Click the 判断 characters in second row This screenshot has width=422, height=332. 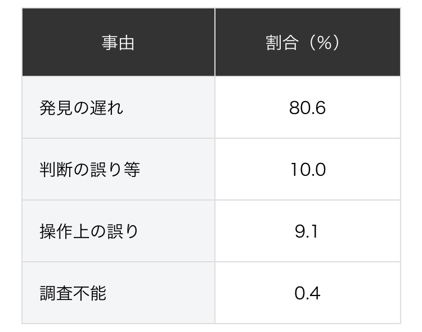(56, 170)
